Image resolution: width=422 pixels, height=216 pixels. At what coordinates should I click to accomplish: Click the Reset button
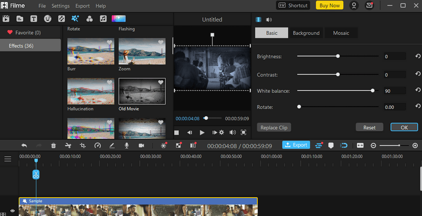coord(369,127)
